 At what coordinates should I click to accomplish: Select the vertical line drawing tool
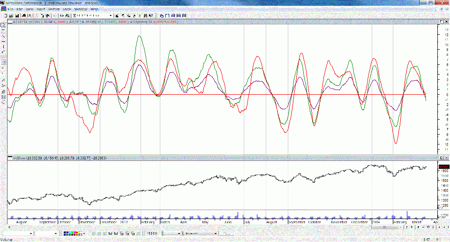pos(3,46)
